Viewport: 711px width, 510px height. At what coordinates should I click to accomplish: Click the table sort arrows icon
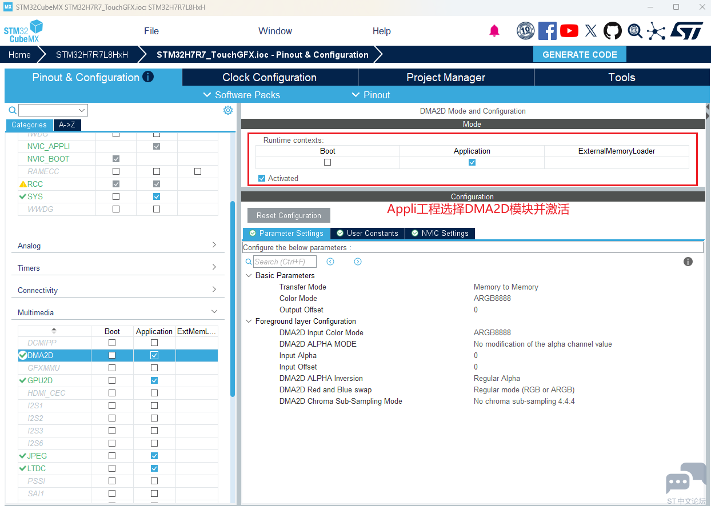tap(54, 331)
